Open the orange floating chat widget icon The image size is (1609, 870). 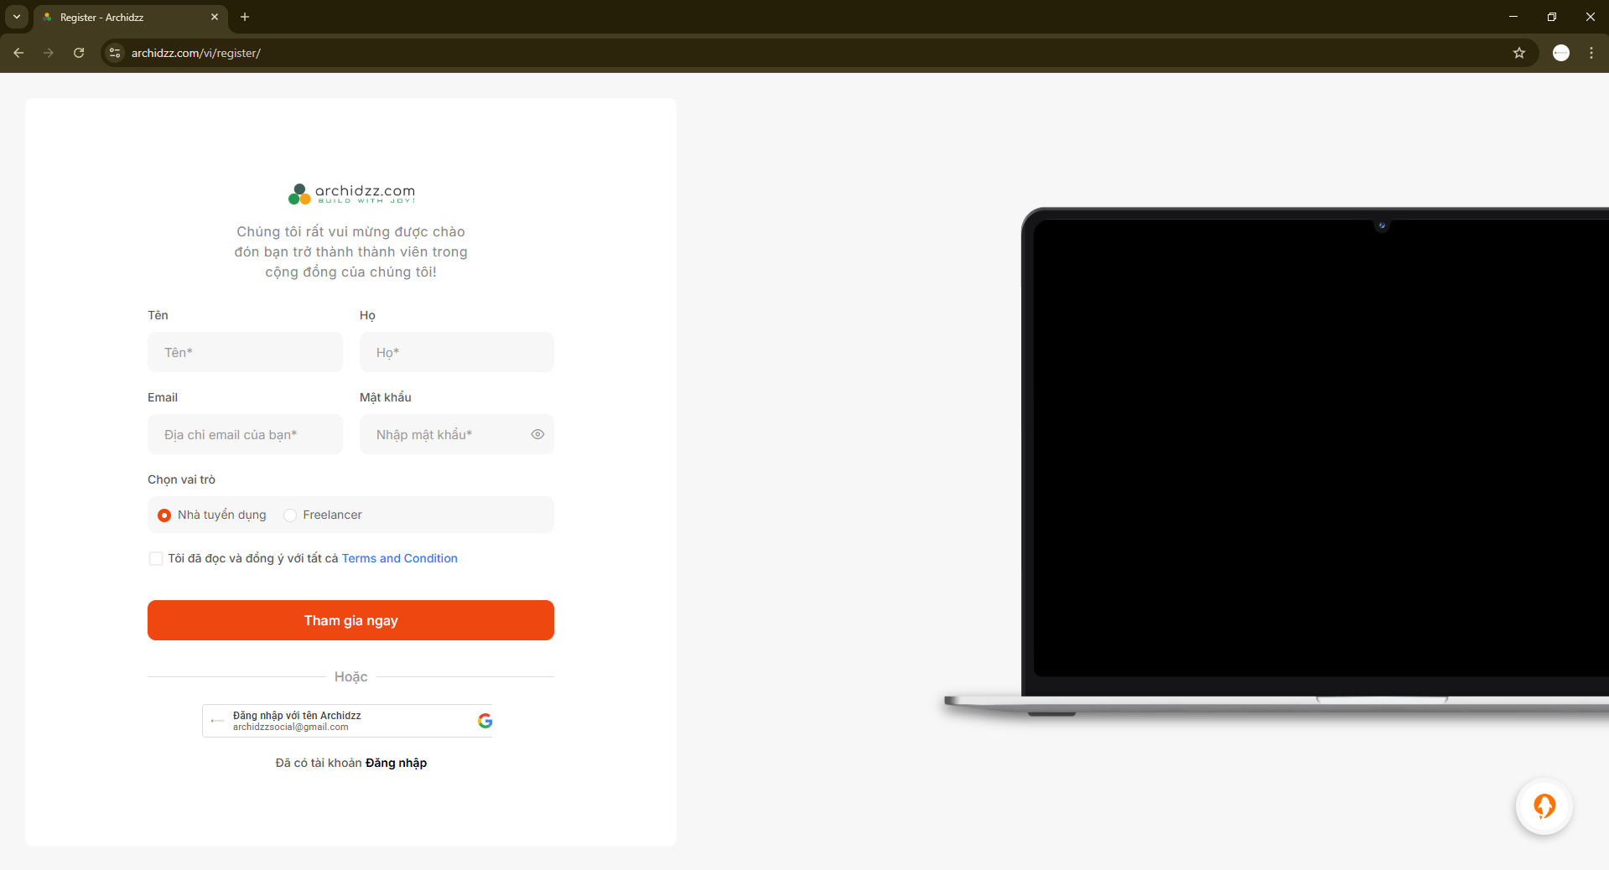1544,806
